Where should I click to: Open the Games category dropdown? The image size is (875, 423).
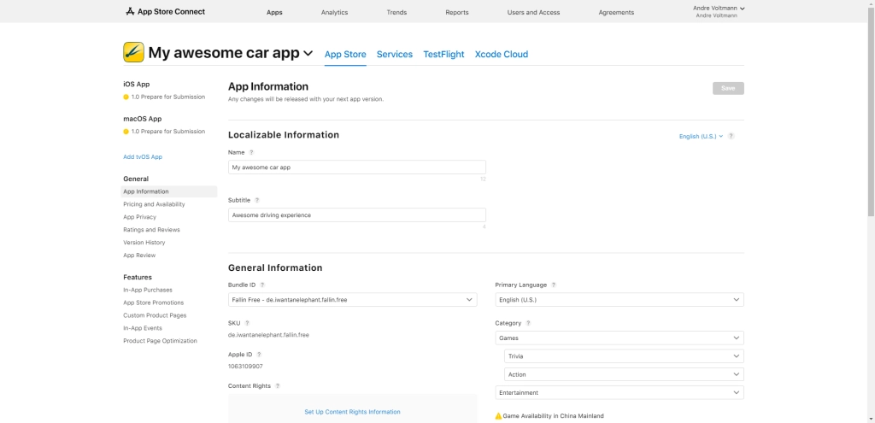pyautogui.click(x=620, y=338)
